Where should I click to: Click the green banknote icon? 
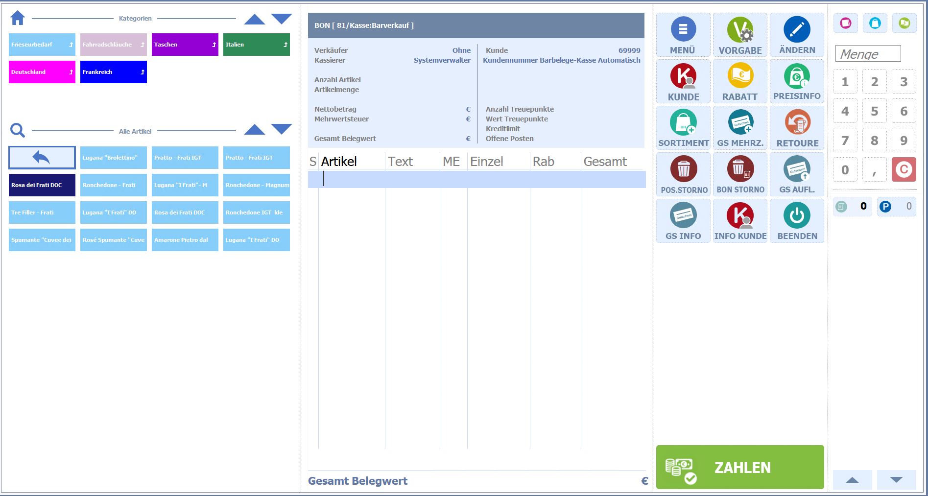coord(904,23)
